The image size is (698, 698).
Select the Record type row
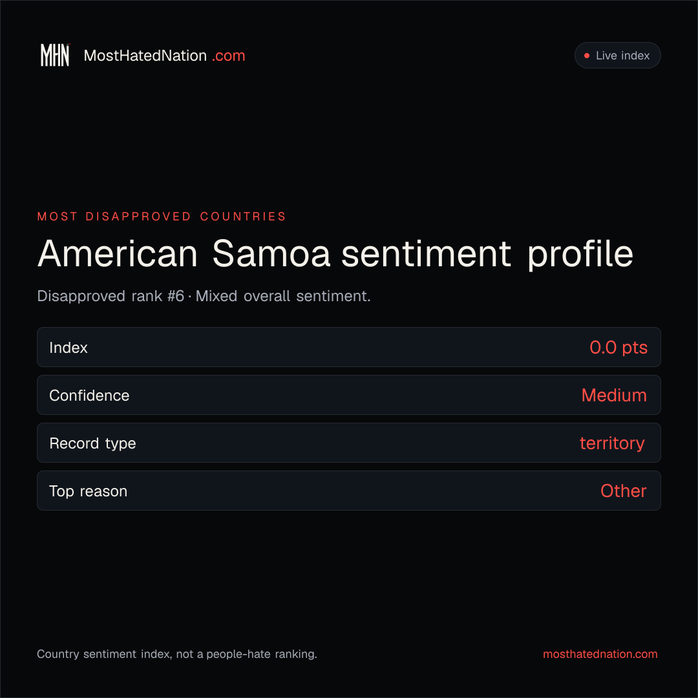pyautogui.click(x=349, y=443)
